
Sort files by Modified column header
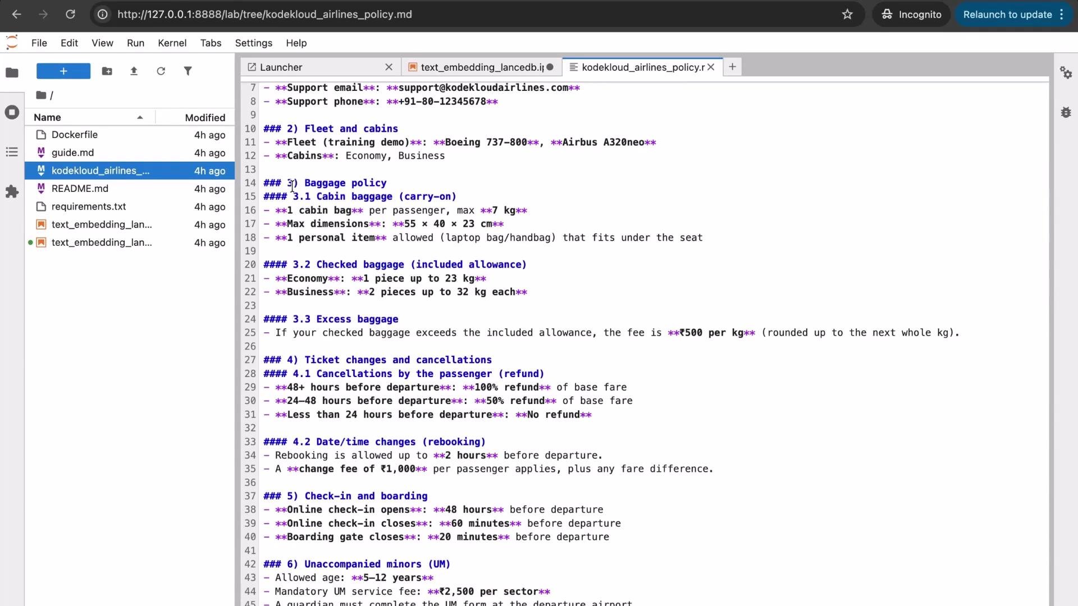(x=195, y=117)
